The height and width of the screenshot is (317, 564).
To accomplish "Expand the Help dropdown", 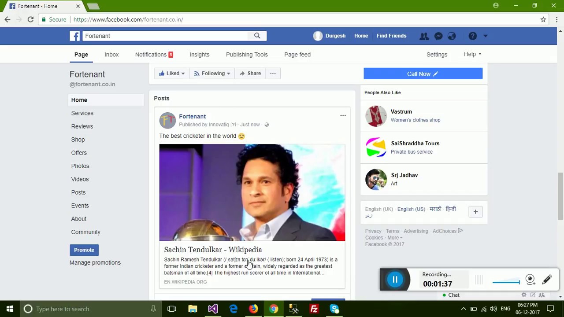I will coord(472,54).
